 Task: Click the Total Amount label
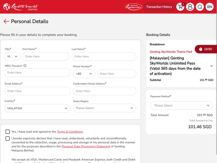[x=159, y=115]
